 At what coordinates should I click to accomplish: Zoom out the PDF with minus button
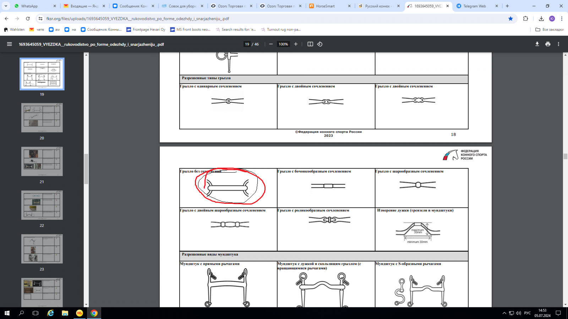coord(271,44)
